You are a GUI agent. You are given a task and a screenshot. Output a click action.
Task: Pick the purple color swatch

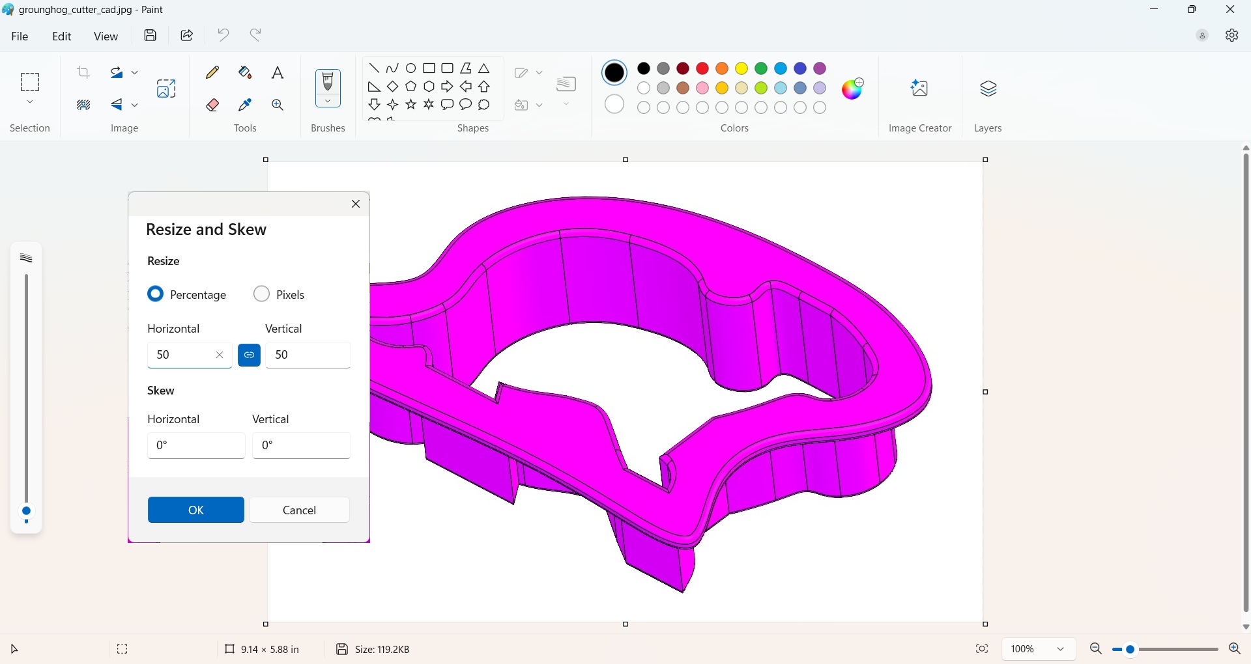pyautogui.click(x=820, y=68)
